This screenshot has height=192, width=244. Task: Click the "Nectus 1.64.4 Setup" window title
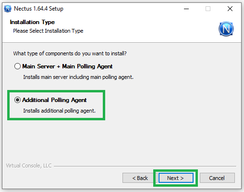(x=38, y=9)
